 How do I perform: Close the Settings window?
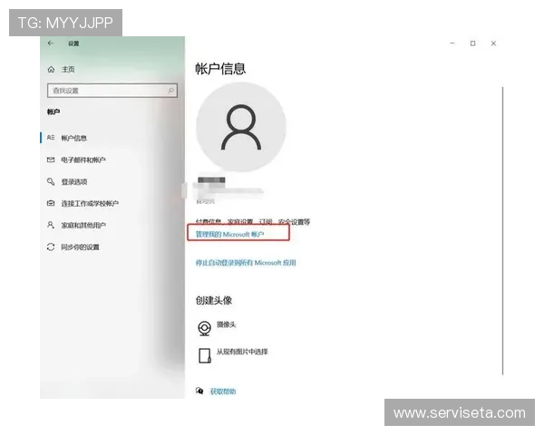coord(493,43)
